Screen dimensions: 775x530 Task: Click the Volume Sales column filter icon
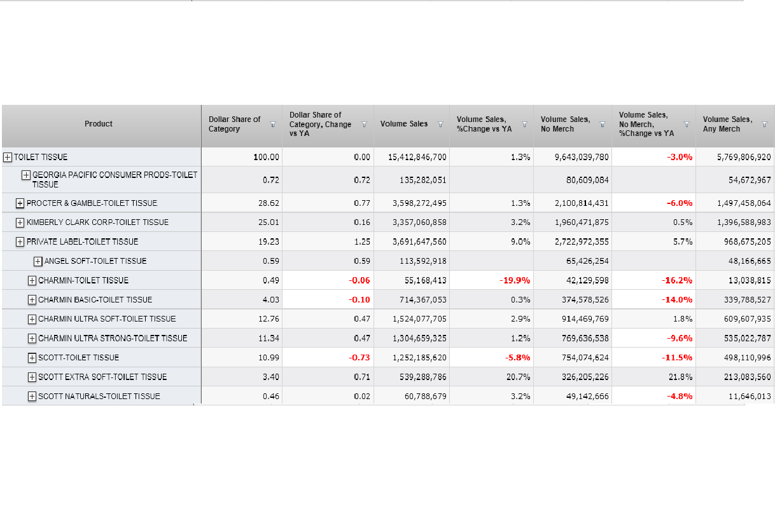click(440, 125)
